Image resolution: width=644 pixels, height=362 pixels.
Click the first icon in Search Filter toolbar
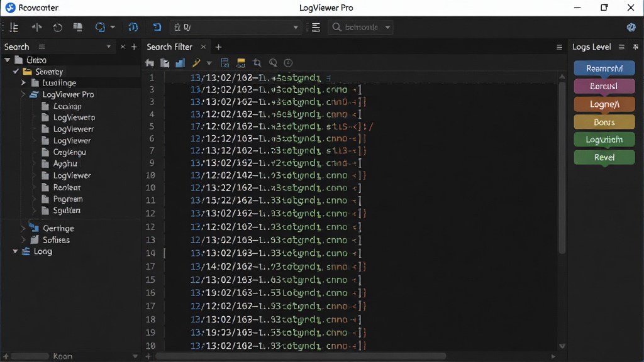150,63
